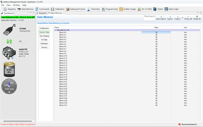Click the Filter/Search input field
The height and width of the screenshot is (127, 203).
tap(149, 18)
